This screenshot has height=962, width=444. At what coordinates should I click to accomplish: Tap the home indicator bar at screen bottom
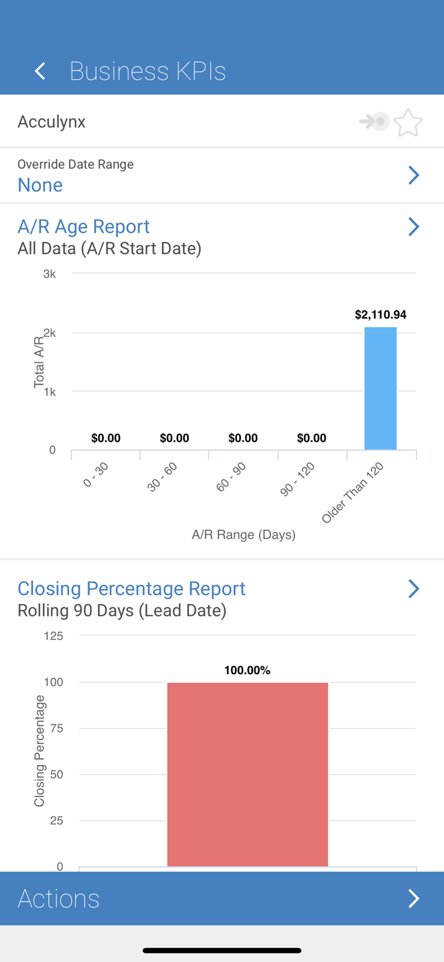pos(222,950)
